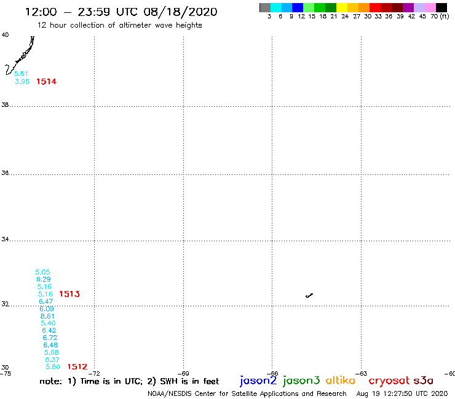This screenshot has height=399, width=455.
Task: Click the red track number 1514
Action: (47, 82)
